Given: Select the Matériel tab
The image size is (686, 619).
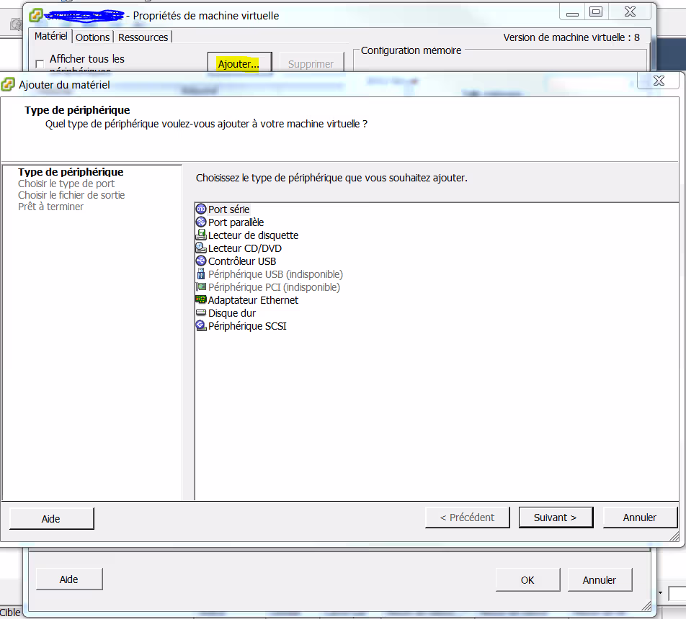Looking at the screenshot, I should pos(50,36).
